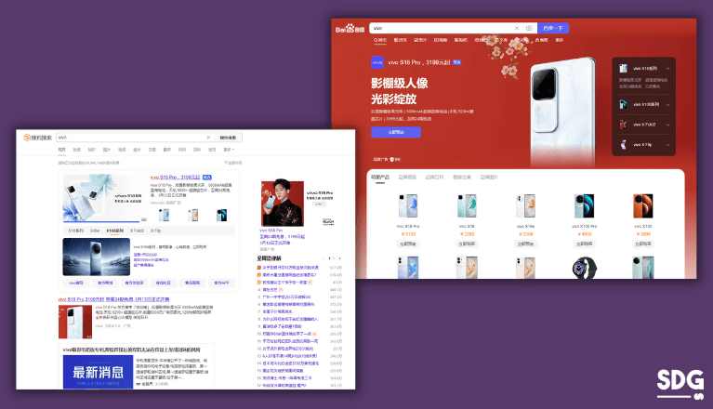Click the blue pre-order button under the Baidu banner

(x=396, y=132)
